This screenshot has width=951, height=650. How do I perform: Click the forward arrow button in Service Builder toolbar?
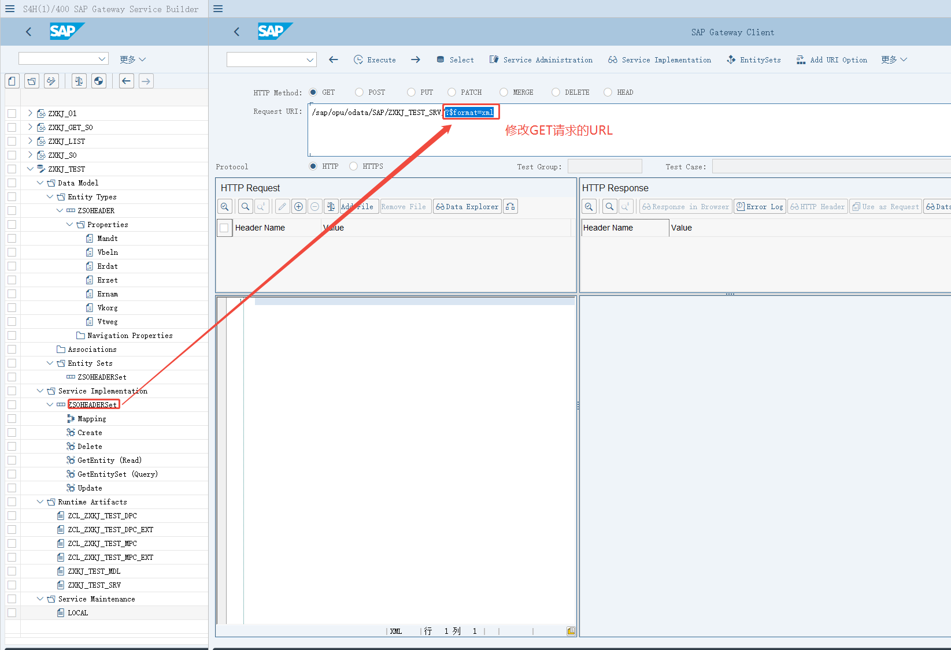click(146, 81)
